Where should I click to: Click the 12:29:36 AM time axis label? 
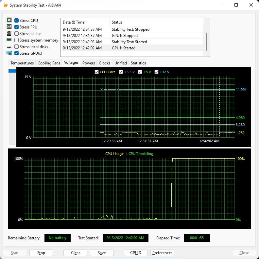(112, 141)
